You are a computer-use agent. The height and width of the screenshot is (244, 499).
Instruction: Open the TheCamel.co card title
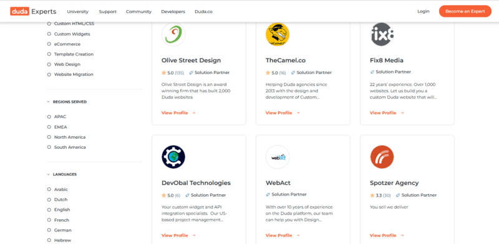[x=286, y=60]
